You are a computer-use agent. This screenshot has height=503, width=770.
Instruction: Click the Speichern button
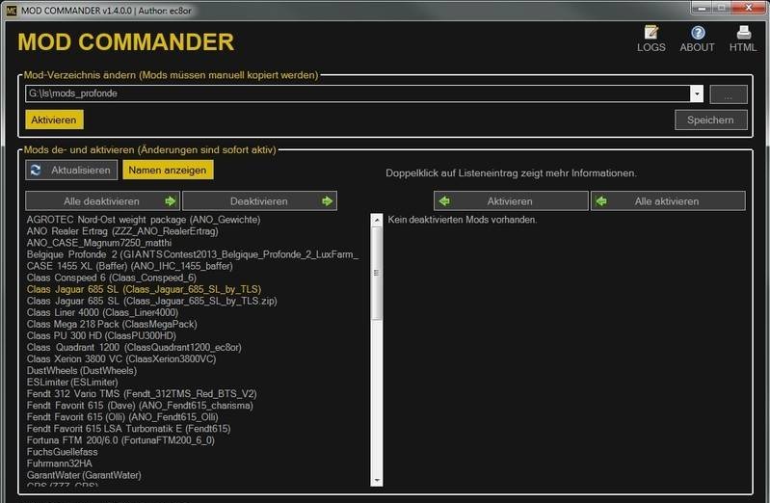point(710,119)
